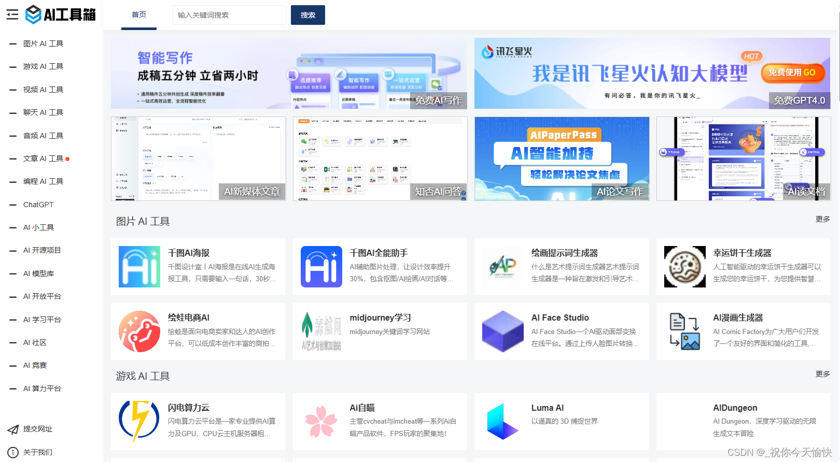Open the AI读文档 thumbnail
Screen dimensions: 840x462
pos(744,158)
